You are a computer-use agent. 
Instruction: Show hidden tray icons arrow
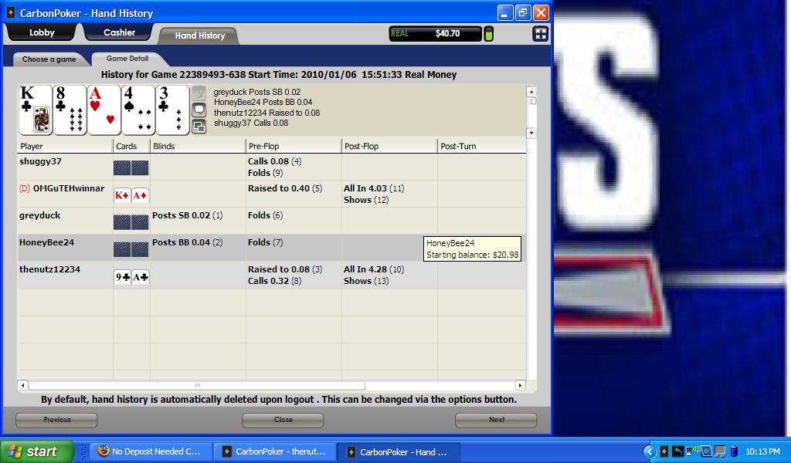pos(648,451)
